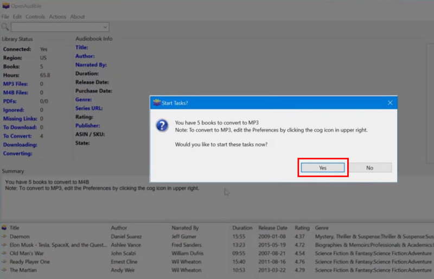Select The Martian book row
Viewport: 434px width, 279px height.
coord(217,270)
